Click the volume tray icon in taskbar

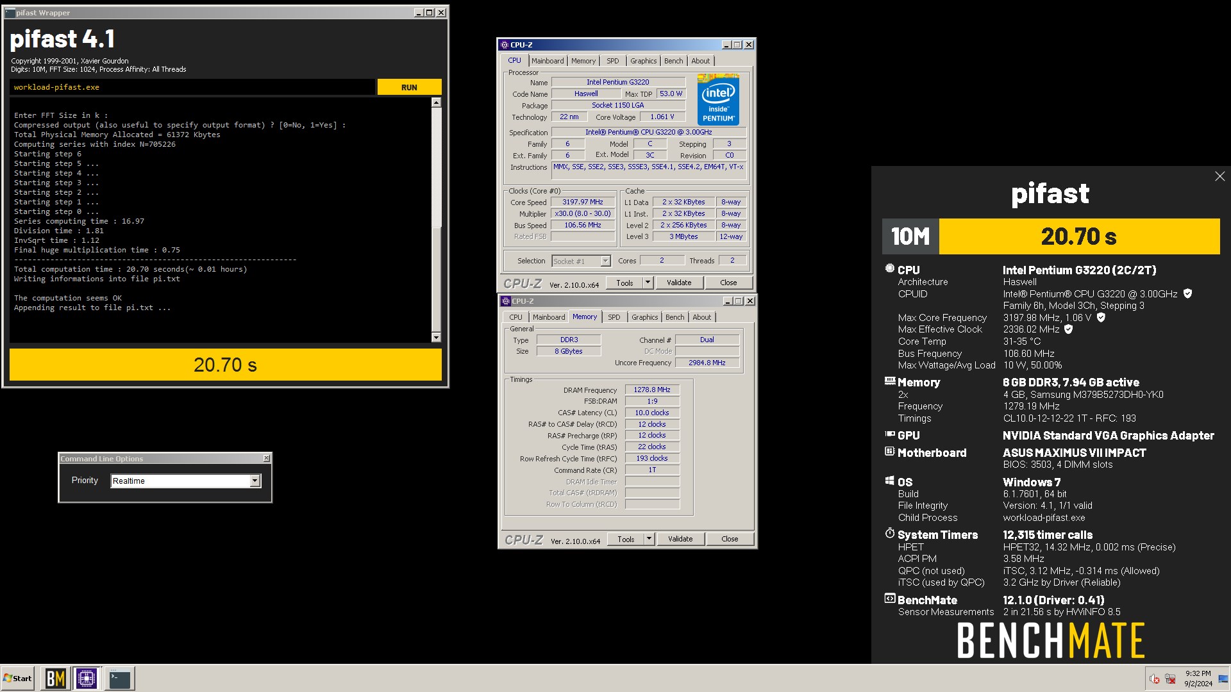pos(1155,679)
